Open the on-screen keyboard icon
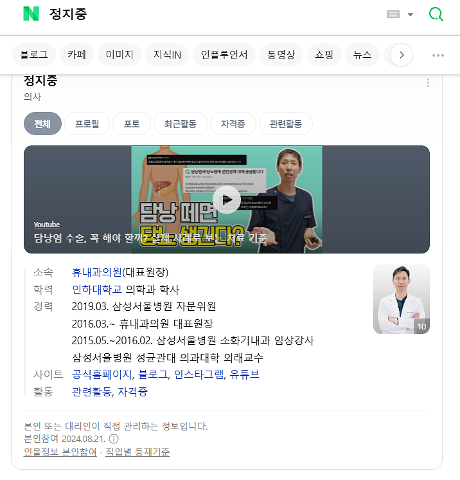 [393, 14]
